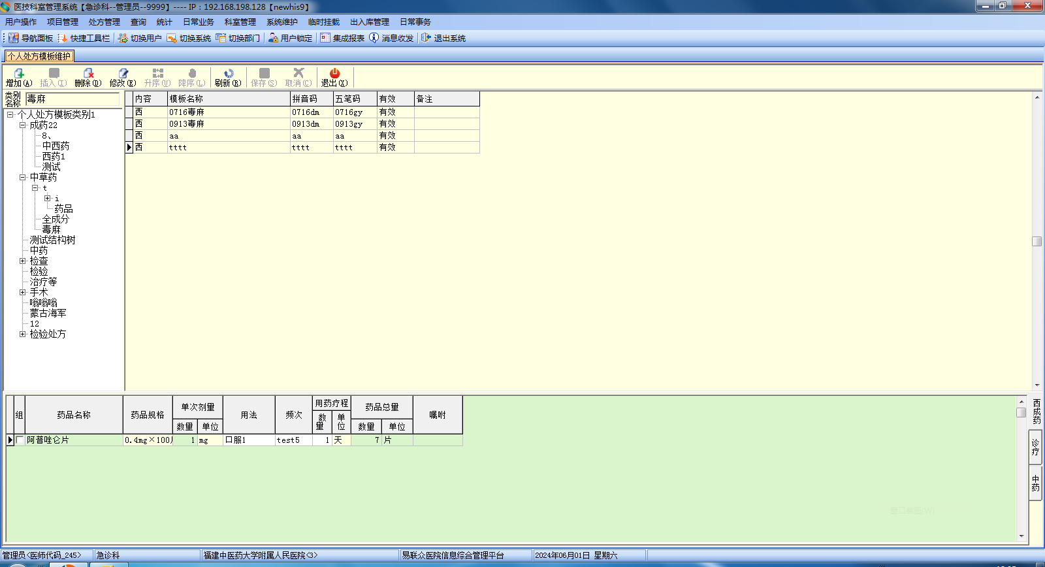This screenshot has height=567, width=1045.
Task: Save changes with 保存(S)
Action: coord(264,78)
